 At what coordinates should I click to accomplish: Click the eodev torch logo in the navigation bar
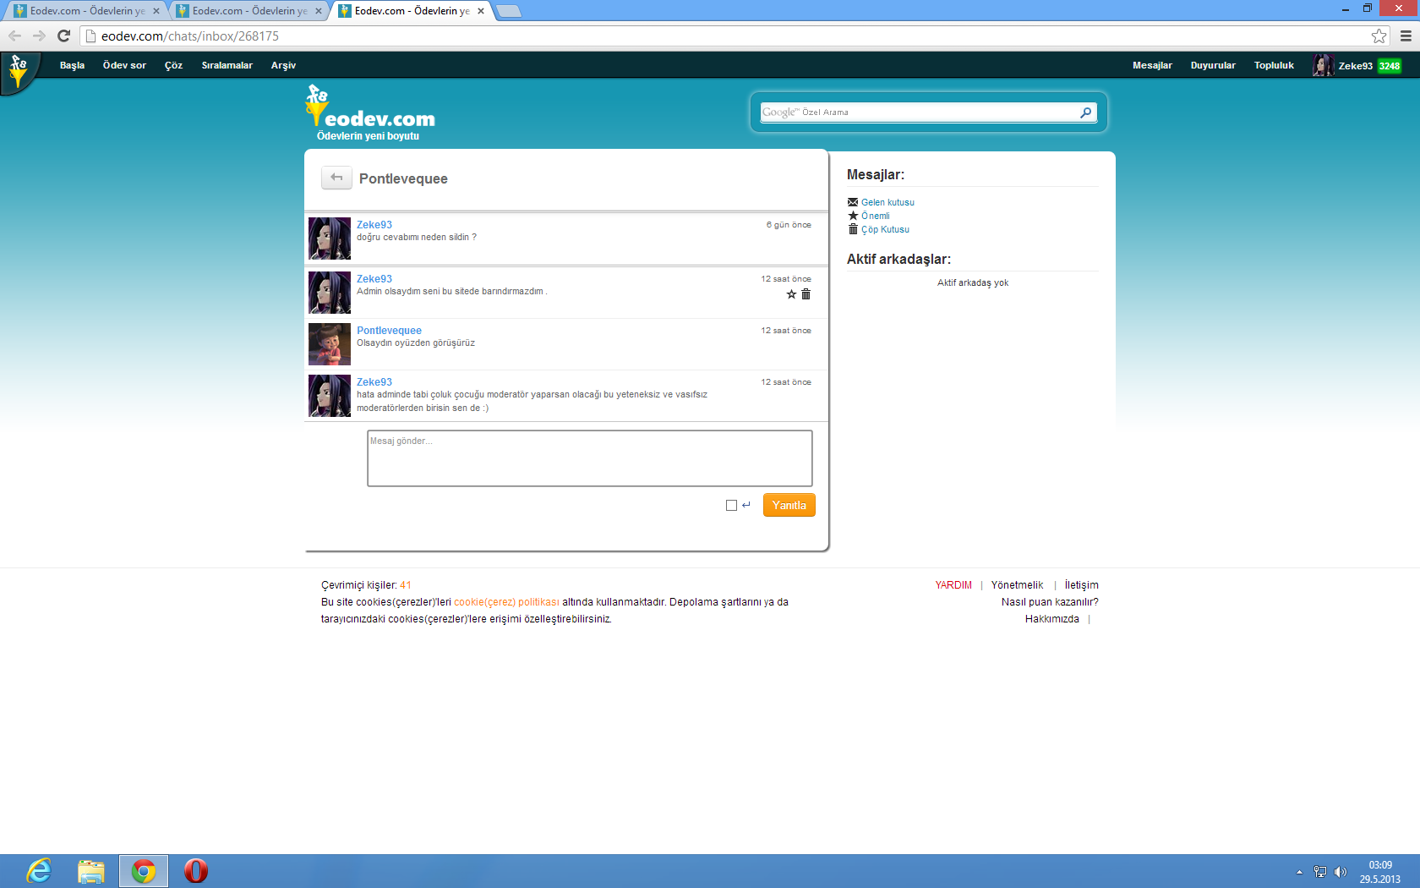tap(19, 71)
